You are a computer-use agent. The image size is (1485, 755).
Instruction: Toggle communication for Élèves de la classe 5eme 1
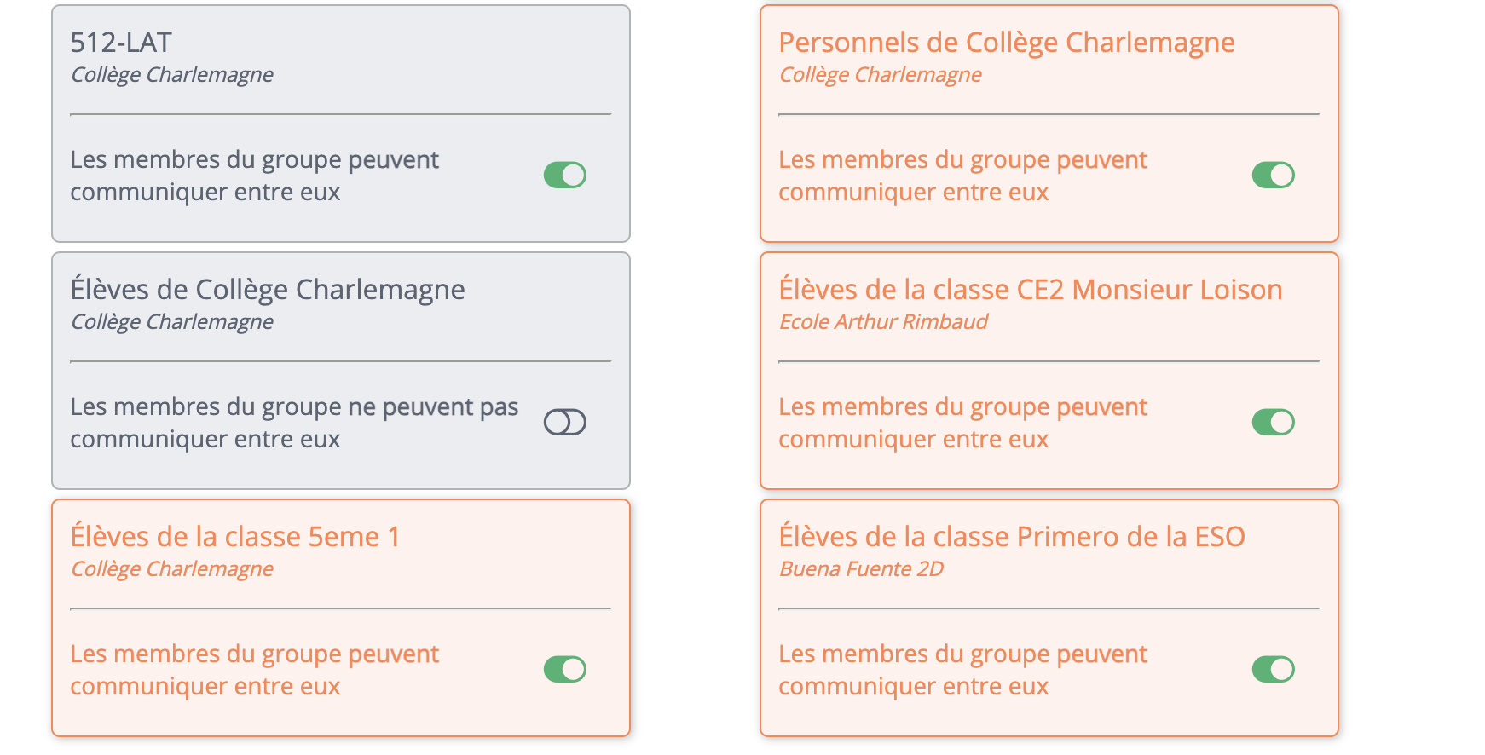point(564,669)
